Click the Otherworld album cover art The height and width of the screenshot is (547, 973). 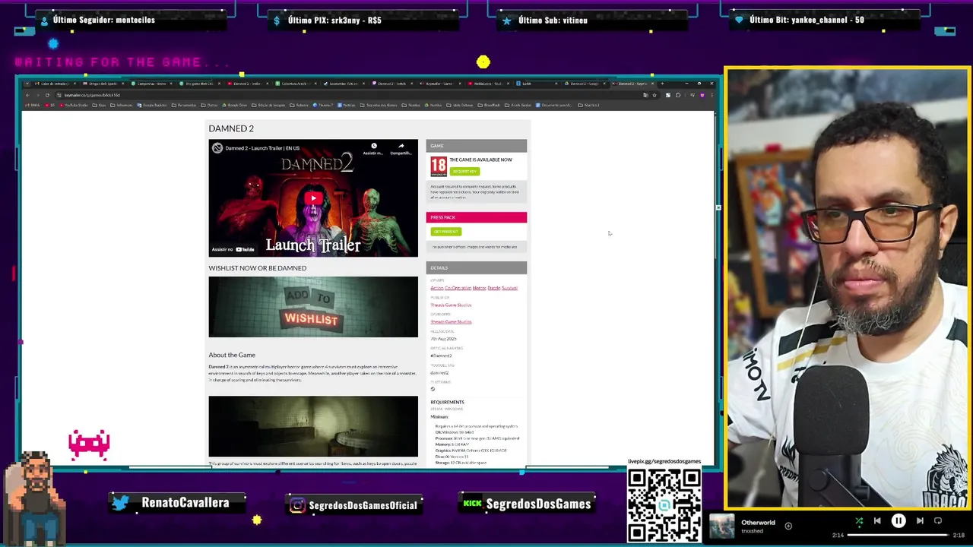click(721, 526)
